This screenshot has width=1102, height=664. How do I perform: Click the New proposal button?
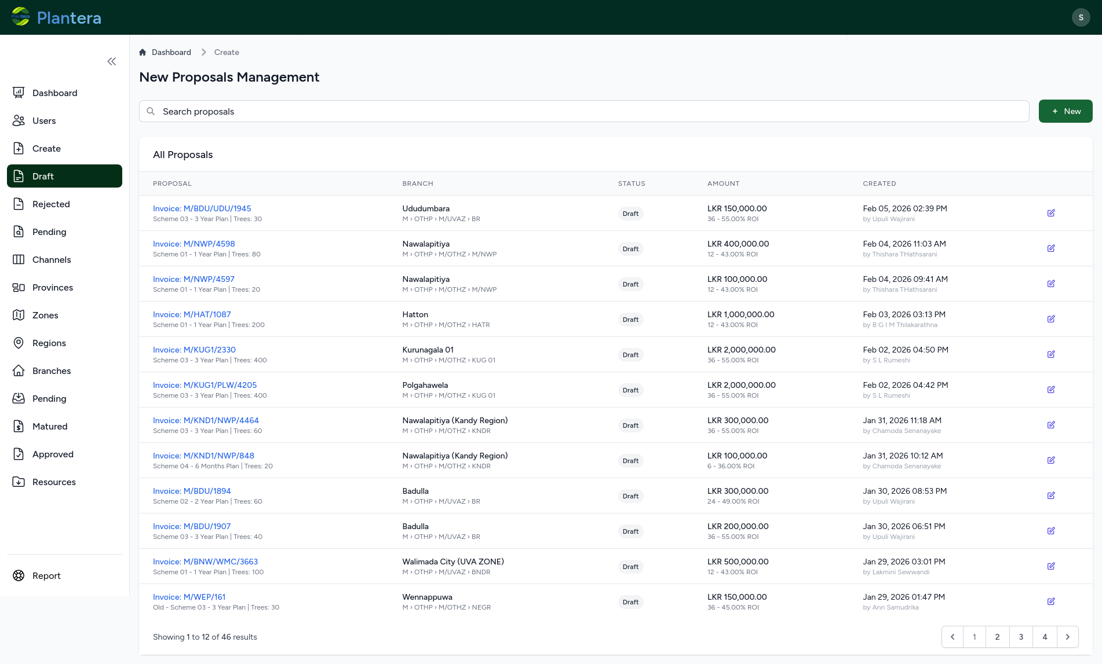click(1065, 111)
